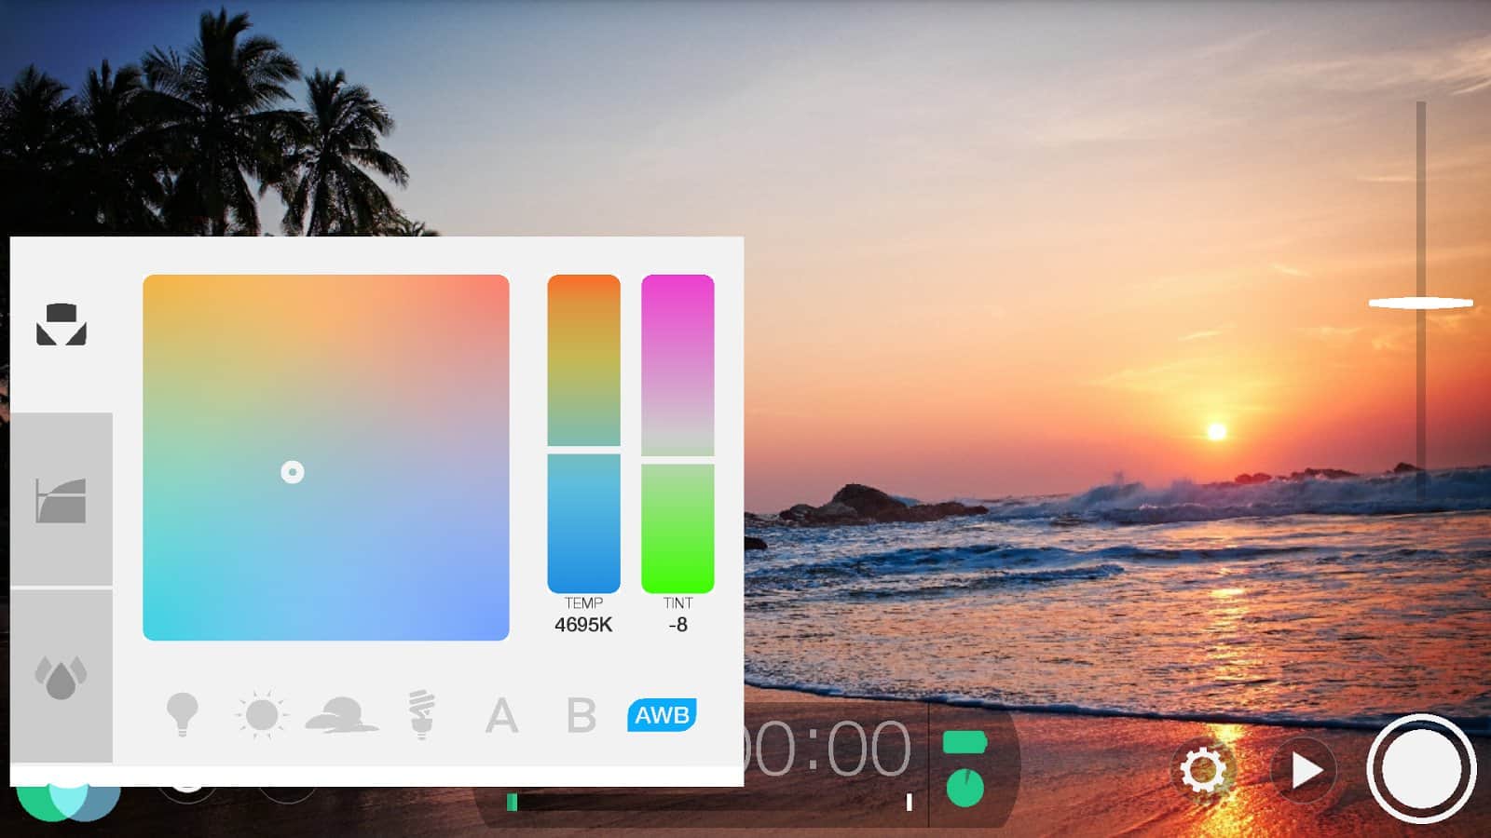Toggle the AWB auto white balance
Viewport: 1491px width, 838px height.
662,715
